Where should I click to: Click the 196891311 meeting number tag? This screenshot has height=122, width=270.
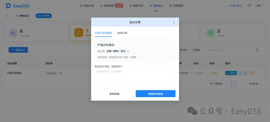click(x=51, y=73)
